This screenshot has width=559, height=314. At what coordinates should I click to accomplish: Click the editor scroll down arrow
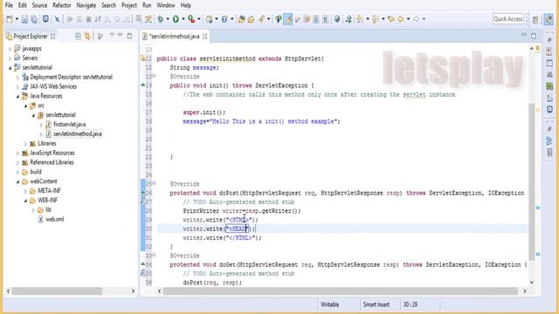[532, 283]
